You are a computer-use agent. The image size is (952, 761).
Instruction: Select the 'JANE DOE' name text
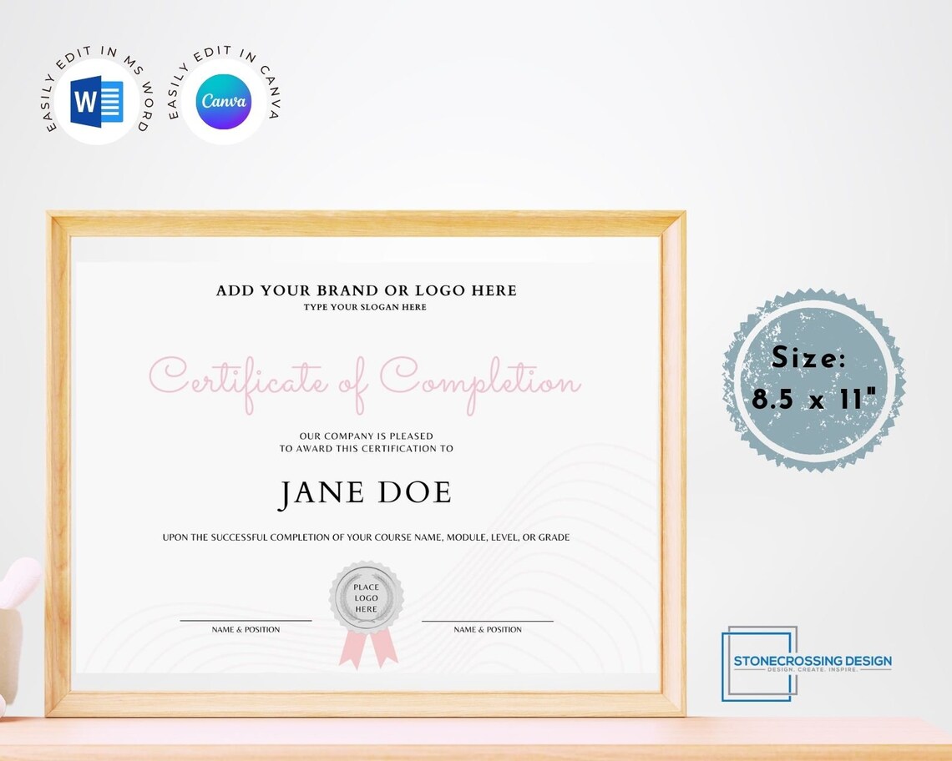click(x=363, y=492)
